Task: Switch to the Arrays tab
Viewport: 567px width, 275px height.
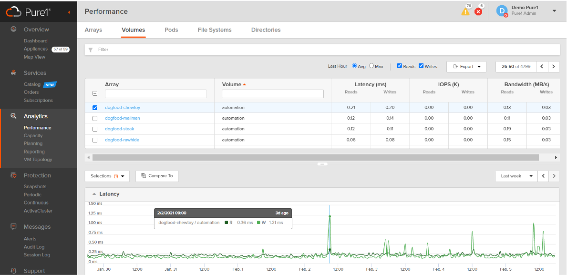Action: (93, 30)
